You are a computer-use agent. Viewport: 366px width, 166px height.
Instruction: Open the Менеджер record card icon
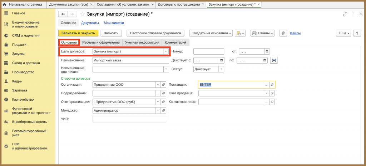tap(164, 110)
